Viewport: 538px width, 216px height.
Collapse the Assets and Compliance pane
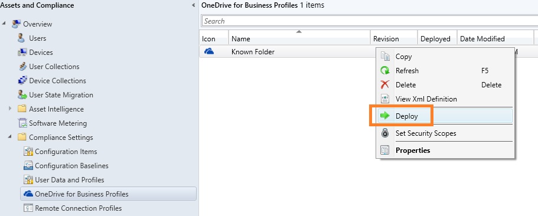click(x=194, y=5)
